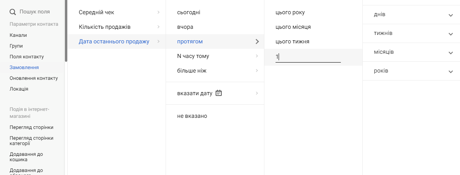
Task: Open the N часу тому submenu
Action: [193, 56]
